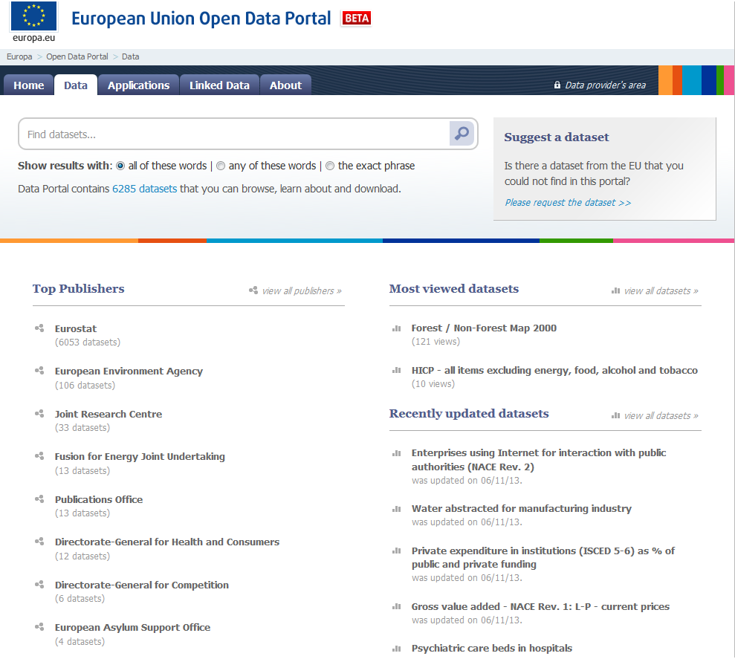Click the icon next to view all publishers
Screen dimensions: 735x659
[x=253, y=290]
